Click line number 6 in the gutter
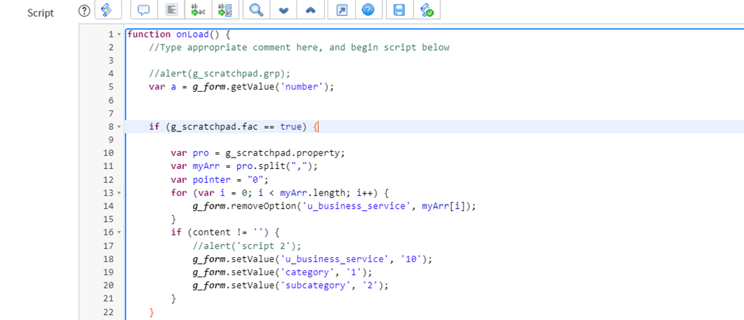Image resolution: width=744 pixels, height=320 pixels. point(111,100)
